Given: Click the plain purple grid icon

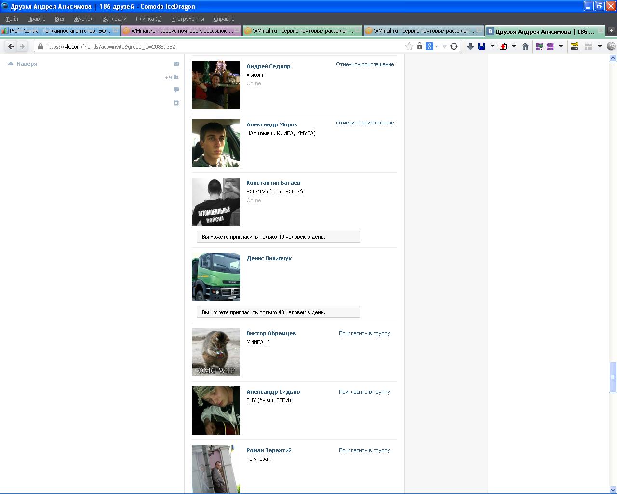Looking at the screenshot, I should (550, 46).
